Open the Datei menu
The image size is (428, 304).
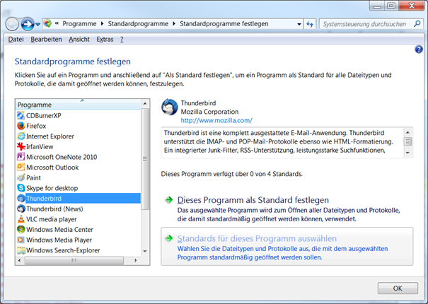tap(16, 39)
